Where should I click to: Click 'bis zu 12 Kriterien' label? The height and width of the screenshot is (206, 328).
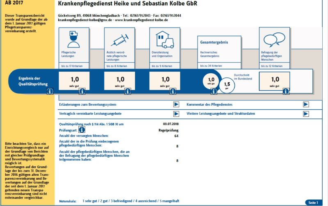point(272,66)
